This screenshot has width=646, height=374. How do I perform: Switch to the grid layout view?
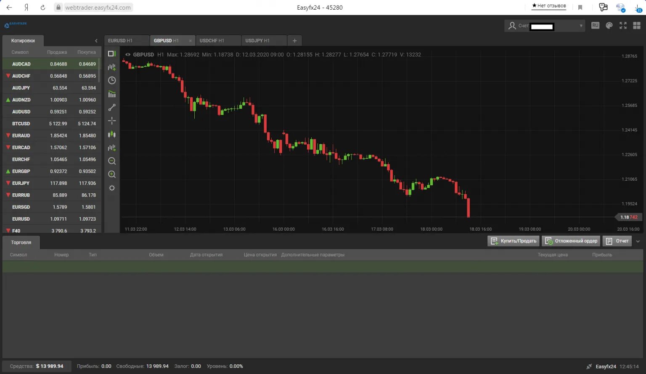tap(637, 25)
